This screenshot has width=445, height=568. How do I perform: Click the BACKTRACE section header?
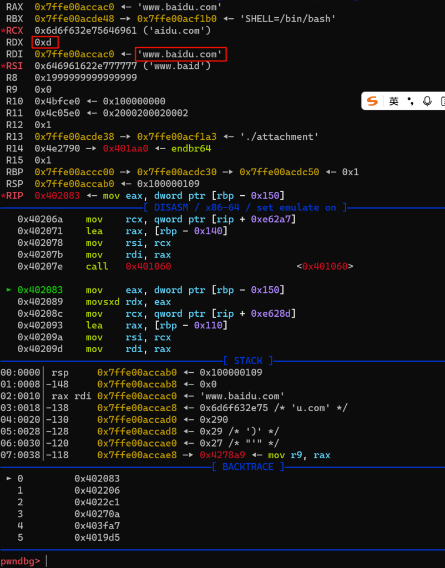tap(248, 466)
